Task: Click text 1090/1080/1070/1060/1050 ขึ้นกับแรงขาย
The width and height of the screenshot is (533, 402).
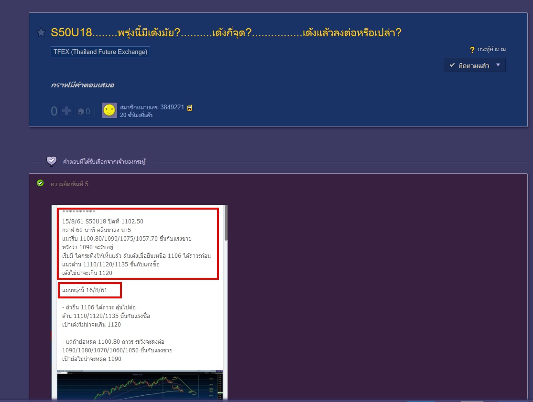Action: click(117, 350)
